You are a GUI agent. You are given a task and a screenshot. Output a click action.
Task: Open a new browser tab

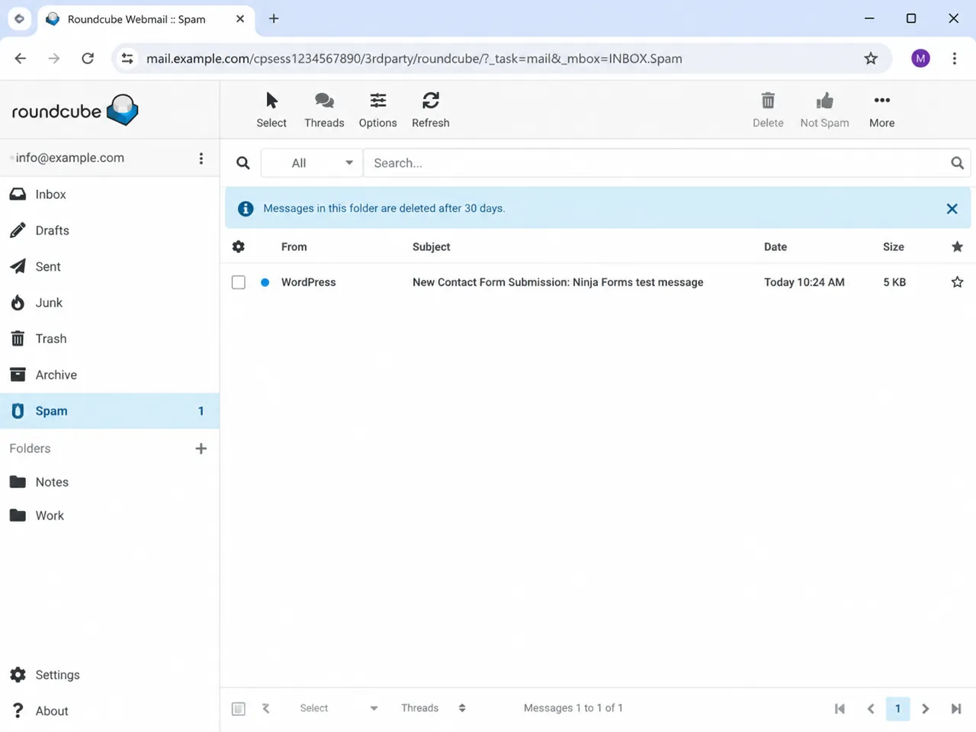[x=274, y=19]
